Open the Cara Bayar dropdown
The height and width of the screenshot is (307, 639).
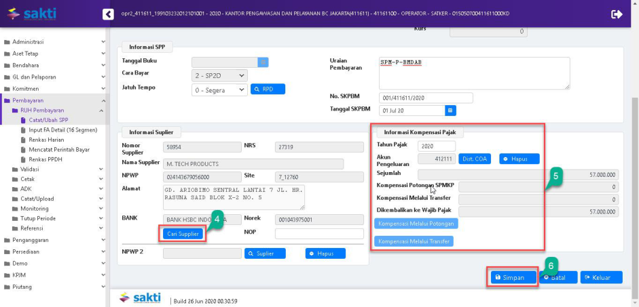pyautogui.click(x=219, y=75)
